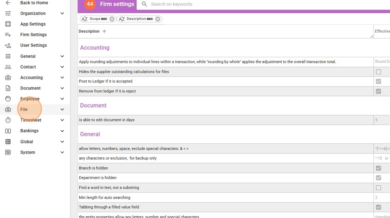Open the File menu item
The width and height of the screenshot is (390, 218).
[x=24, y=109]
